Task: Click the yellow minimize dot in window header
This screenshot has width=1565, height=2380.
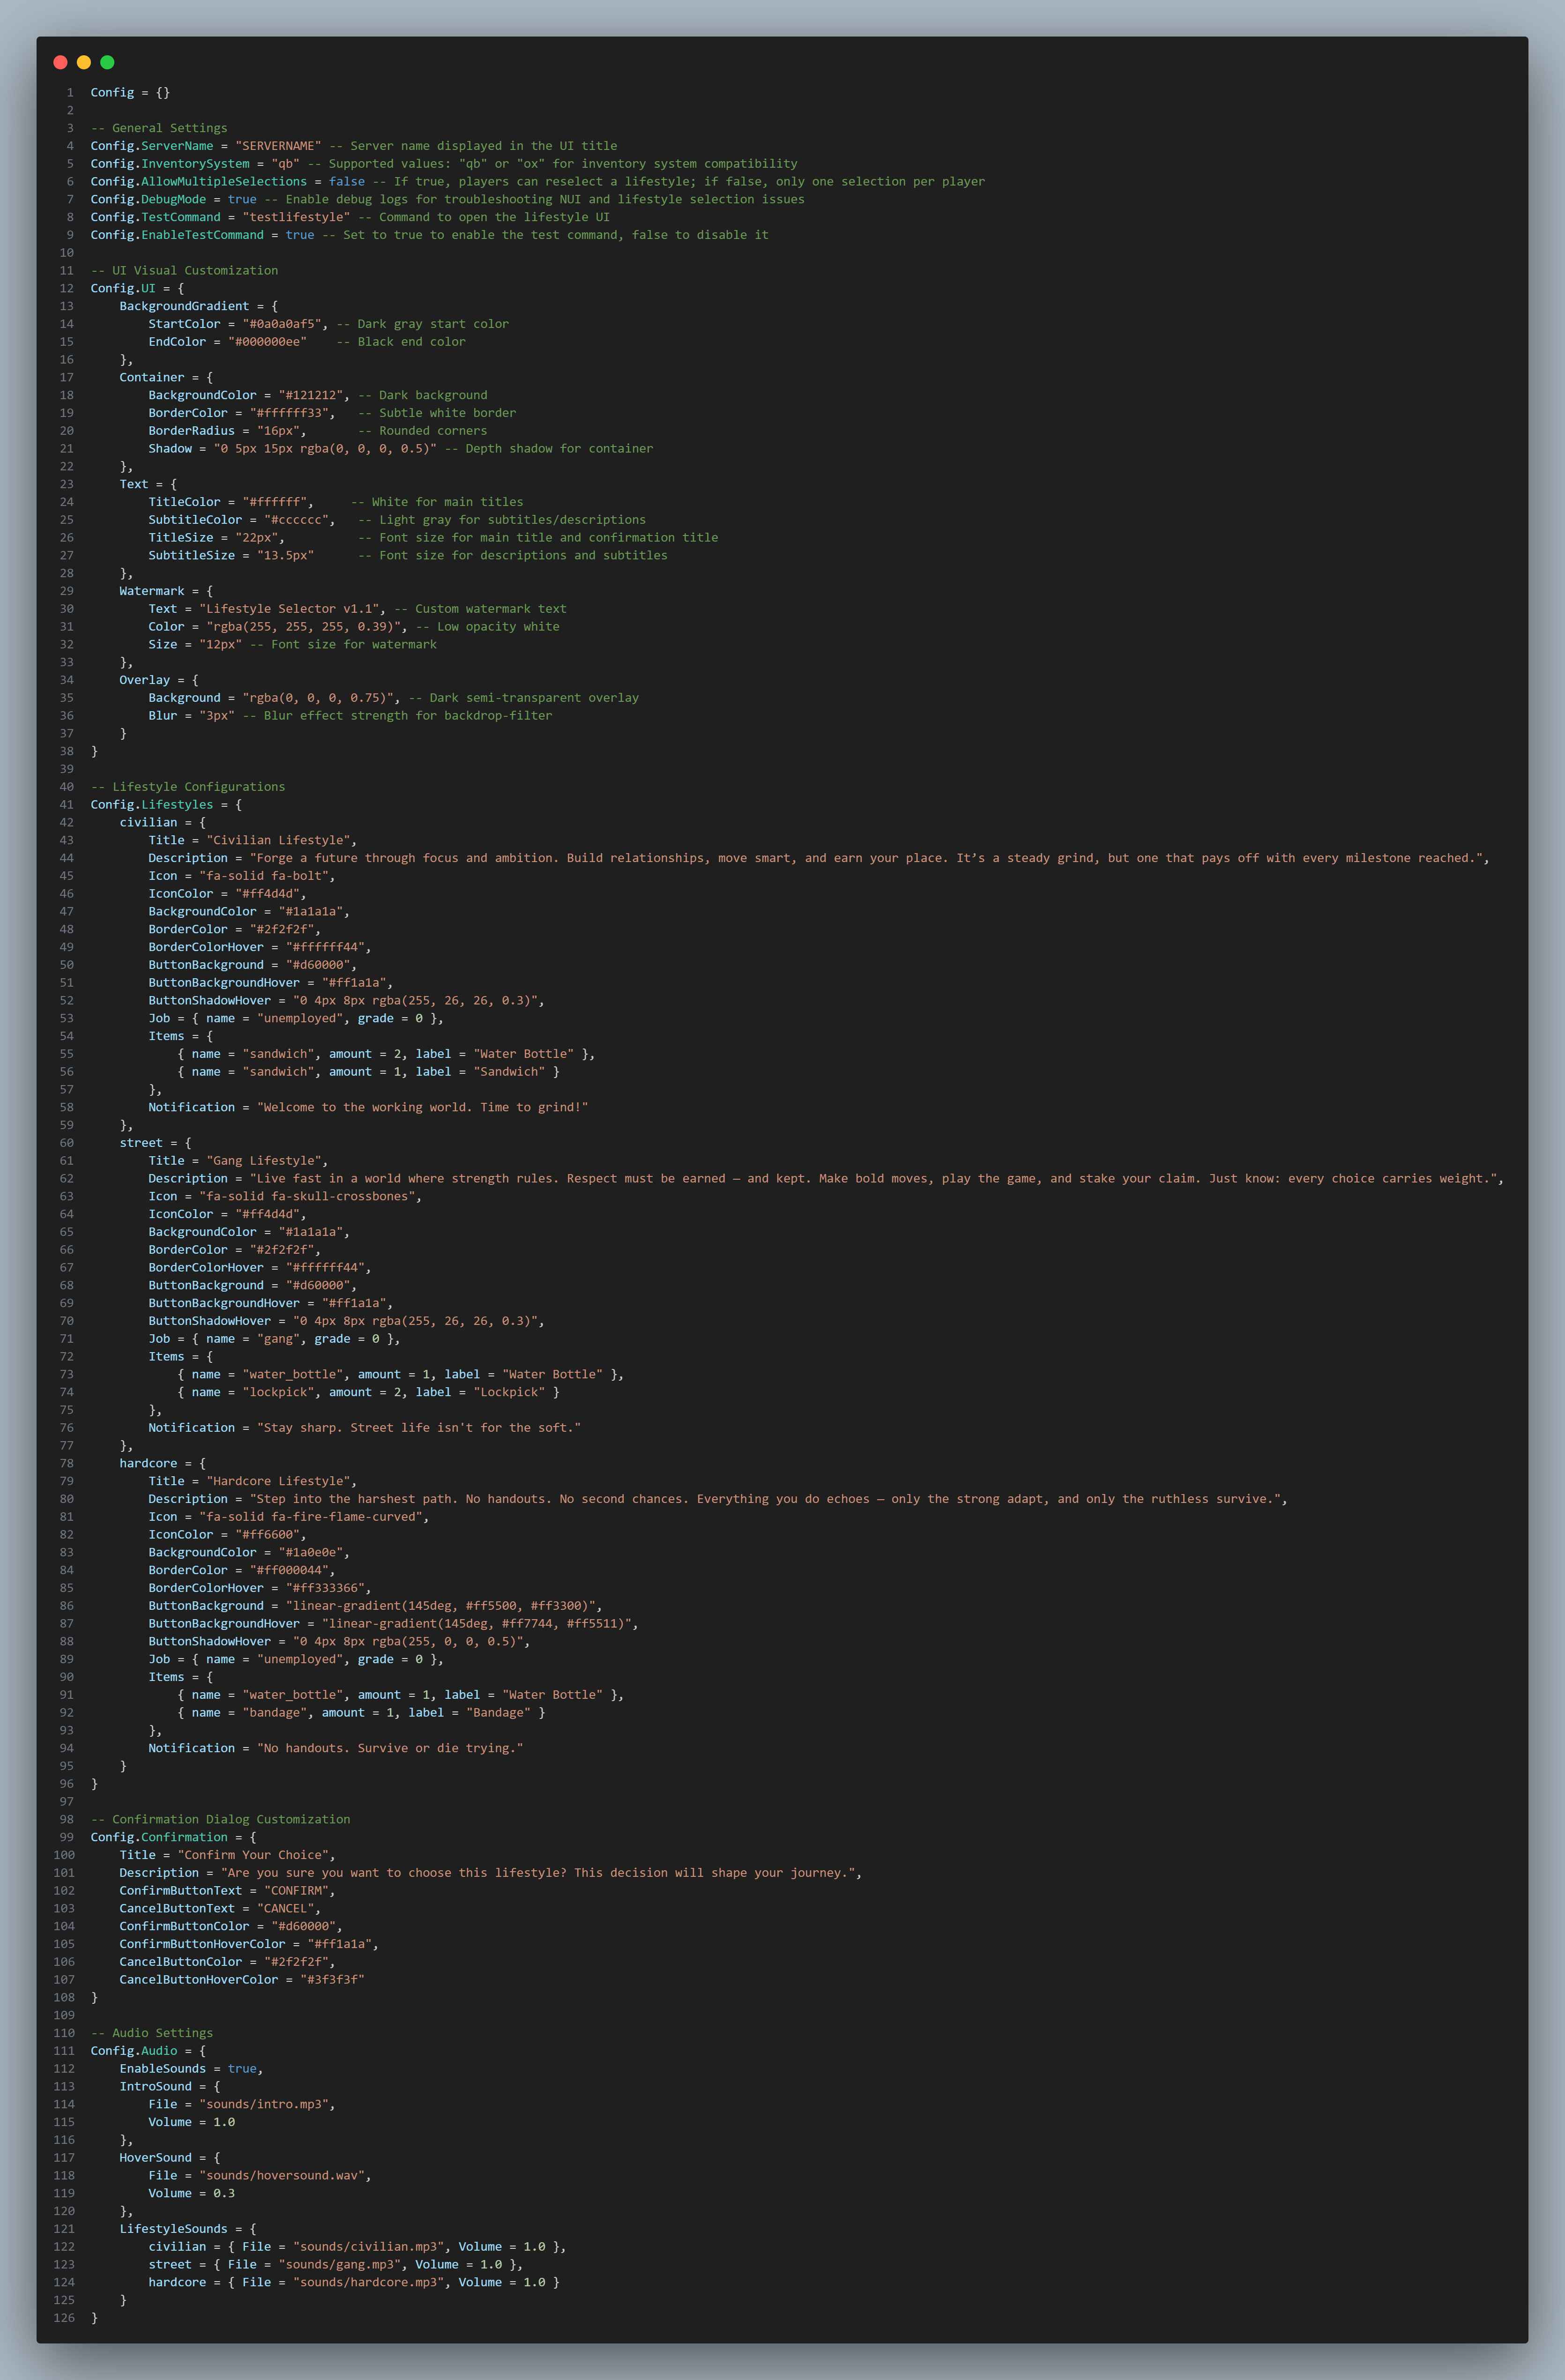Action: (x=84, y=62)
